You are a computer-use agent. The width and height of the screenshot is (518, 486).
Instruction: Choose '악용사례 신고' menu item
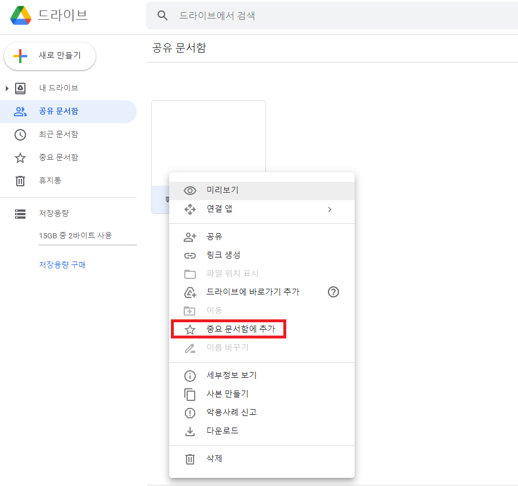point(262,413)
